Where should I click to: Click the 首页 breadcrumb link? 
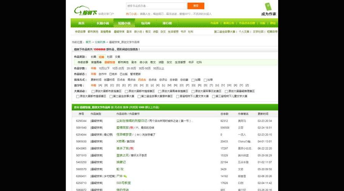(88, 42)
